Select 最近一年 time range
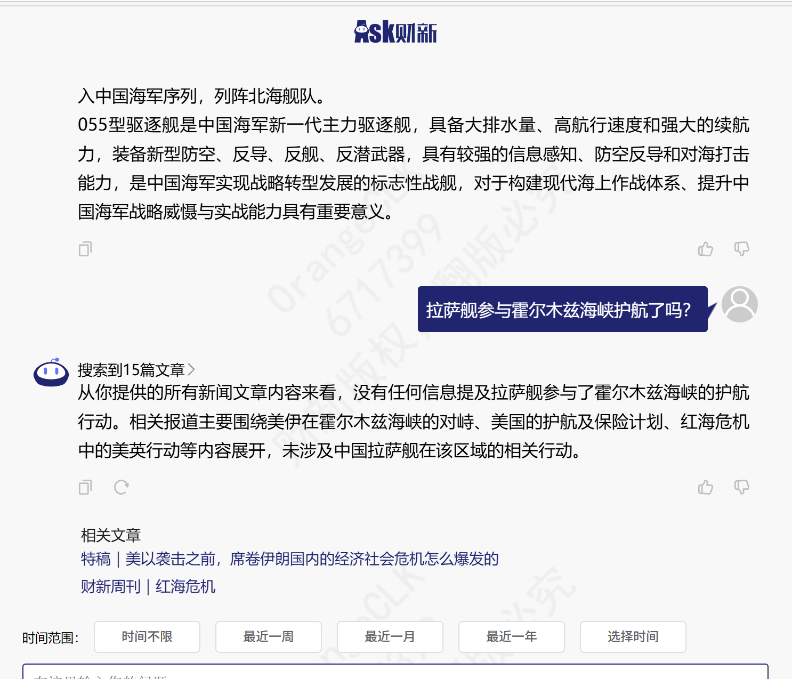 tap(512, 637)
